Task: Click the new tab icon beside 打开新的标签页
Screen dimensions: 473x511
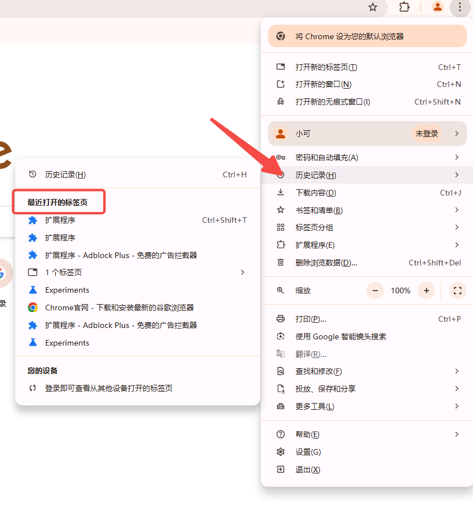Action: pos(280,67)
